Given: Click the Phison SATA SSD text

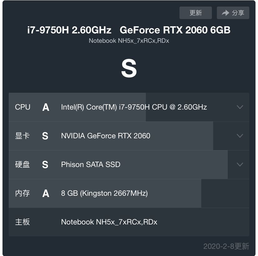Looking at the screenshot, I should pyautogui.click(x=90, y=165).
